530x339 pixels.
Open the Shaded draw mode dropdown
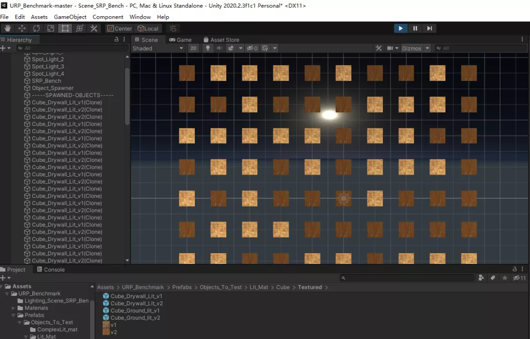pyautogui.click(x=158, y=48)
